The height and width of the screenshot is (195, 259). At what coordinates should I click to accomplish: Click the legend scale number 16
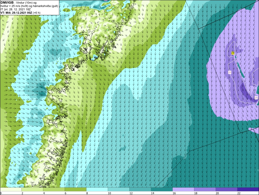(174, 193)
